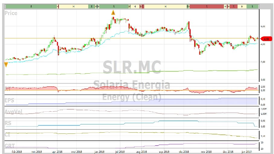Click the okt 2018 date label
Screen dimensions: 274x154
point(184,152)
